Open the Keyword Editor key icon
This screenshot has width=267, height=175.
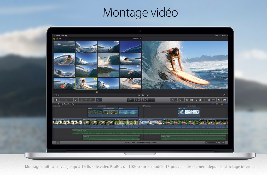point(76,100)
